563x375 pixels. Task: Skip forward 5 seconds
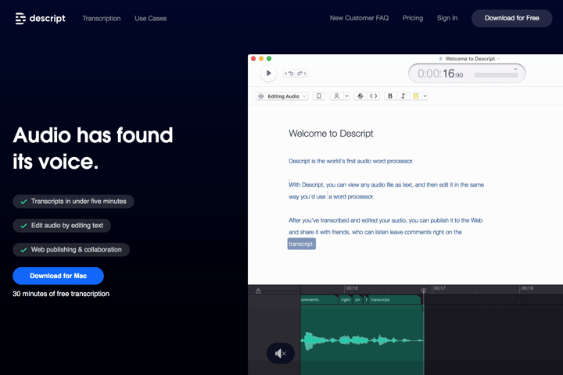302,73
